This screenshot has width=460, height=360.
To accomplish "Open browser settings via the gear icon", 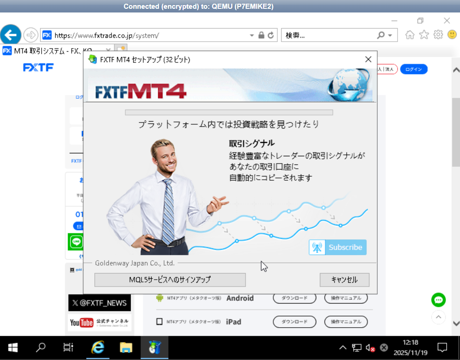I will (438, 35).
